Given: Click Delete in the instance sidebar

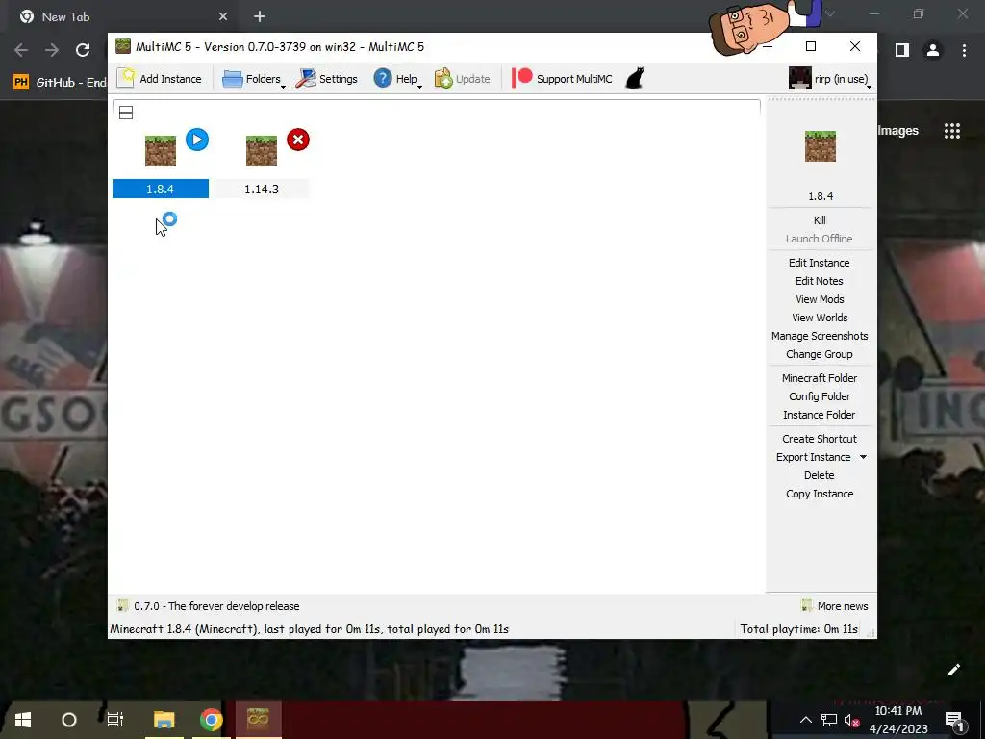Looking at the screenshot, I should (x=820, y=475).
